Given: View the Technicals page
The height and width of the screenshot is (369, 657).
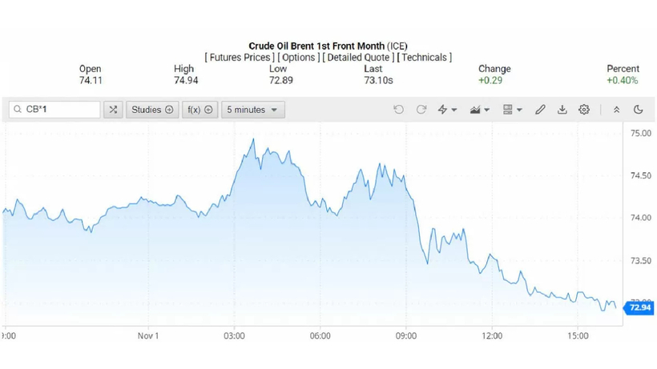Looking at the screenshot, I should [425, 58].
